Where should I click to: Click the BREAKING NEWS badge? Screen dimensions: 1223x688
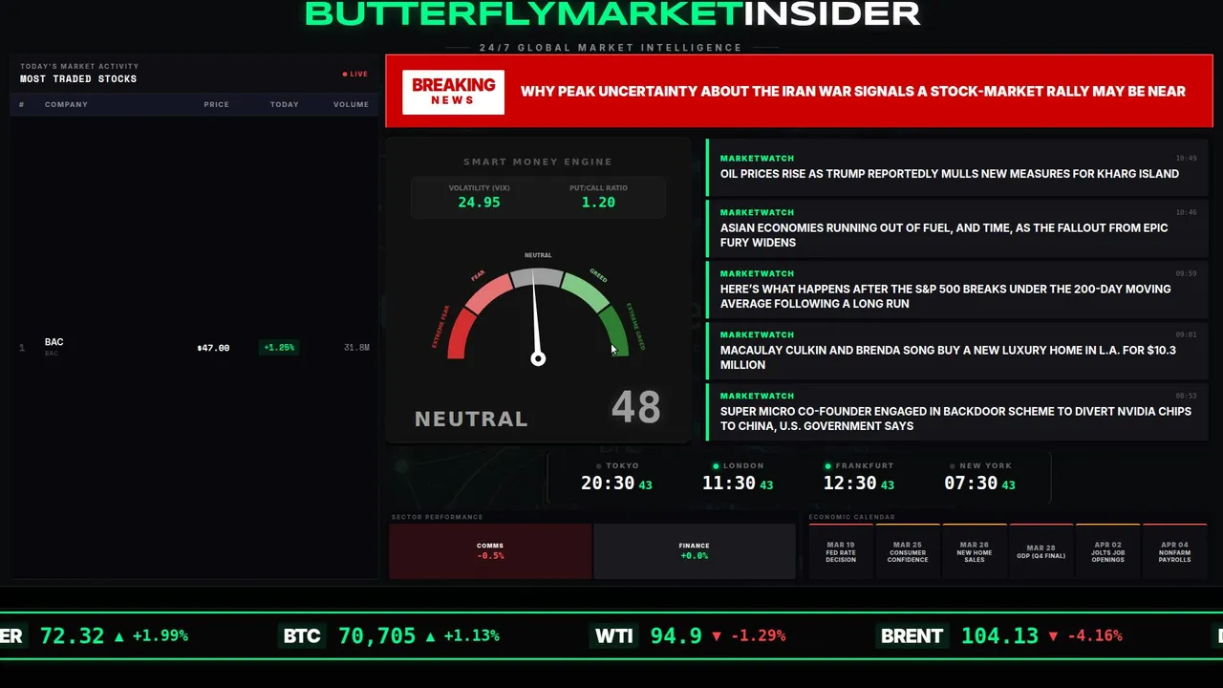(453, 92)
